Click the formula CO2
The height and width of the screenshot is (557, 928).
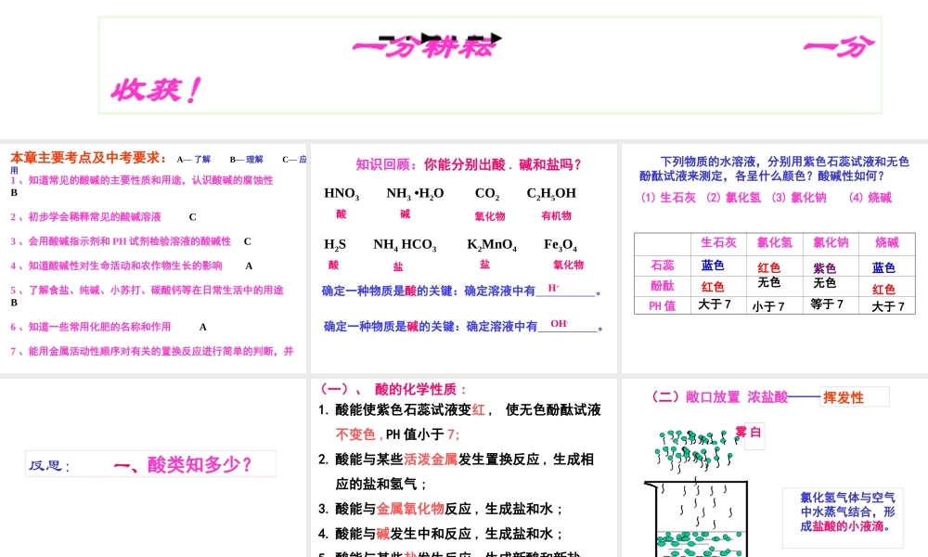pos(487,194)
